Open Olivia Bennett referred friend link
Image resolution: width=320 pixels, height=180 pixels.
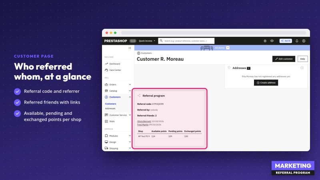point(144,121)
